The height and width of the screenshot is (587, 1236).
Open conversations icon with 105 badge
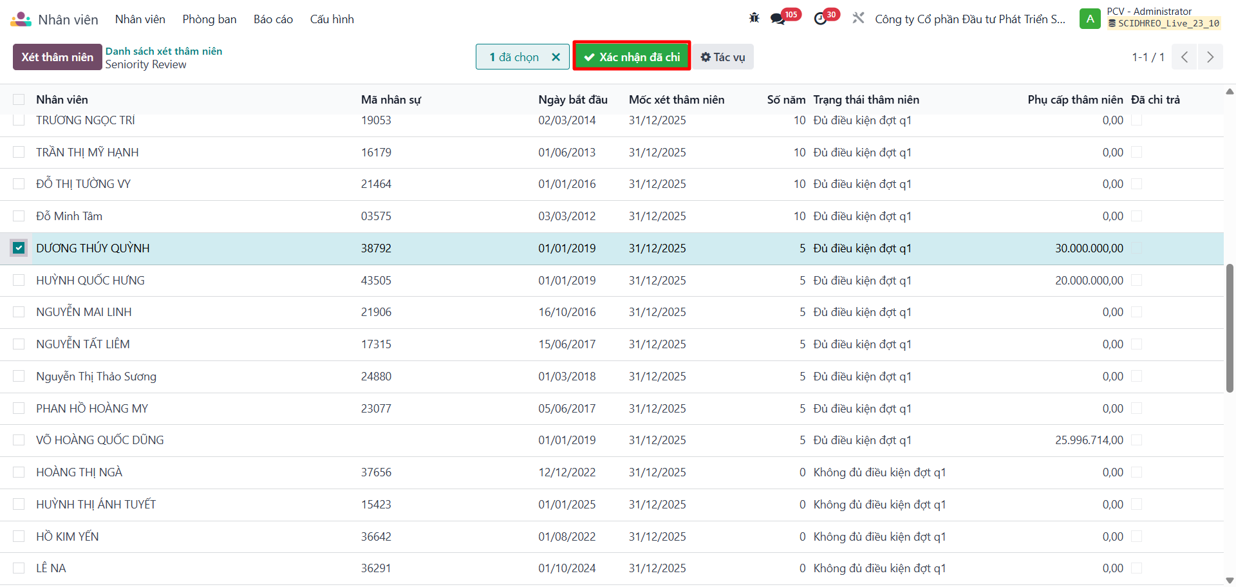tap(778, 19)
